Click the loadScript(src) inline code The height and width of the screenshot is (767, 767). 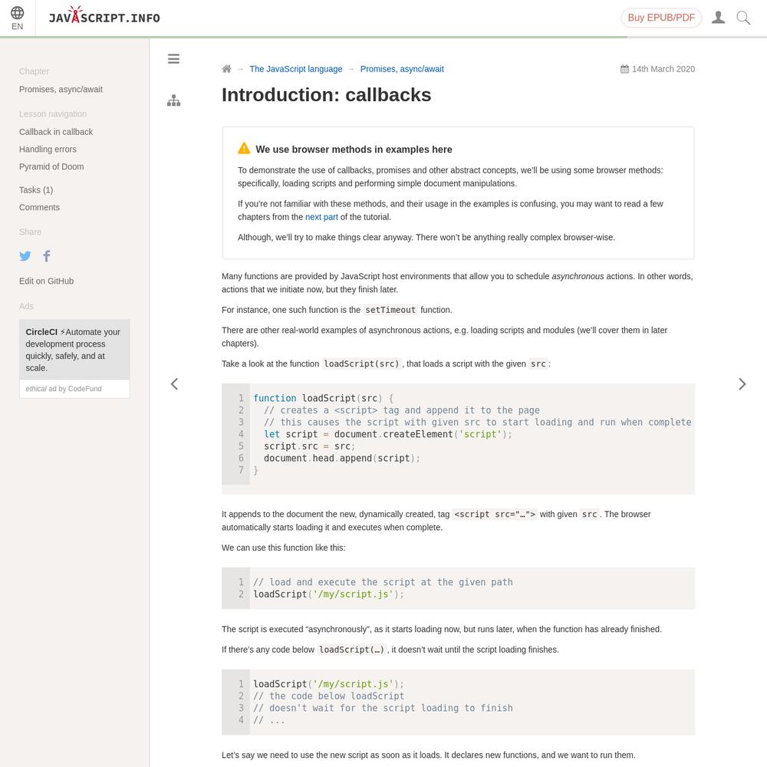click(x=361, y=364)
